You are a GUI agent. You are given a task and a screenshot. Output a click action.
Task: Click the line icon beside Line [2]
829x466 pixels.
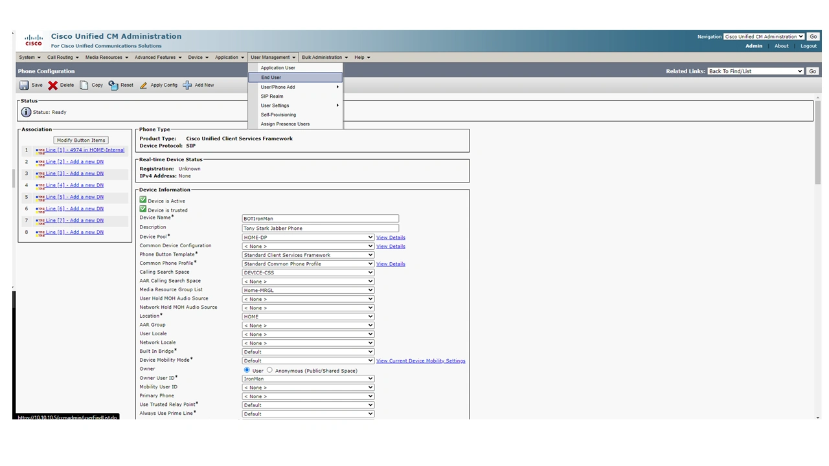point(40,162)
